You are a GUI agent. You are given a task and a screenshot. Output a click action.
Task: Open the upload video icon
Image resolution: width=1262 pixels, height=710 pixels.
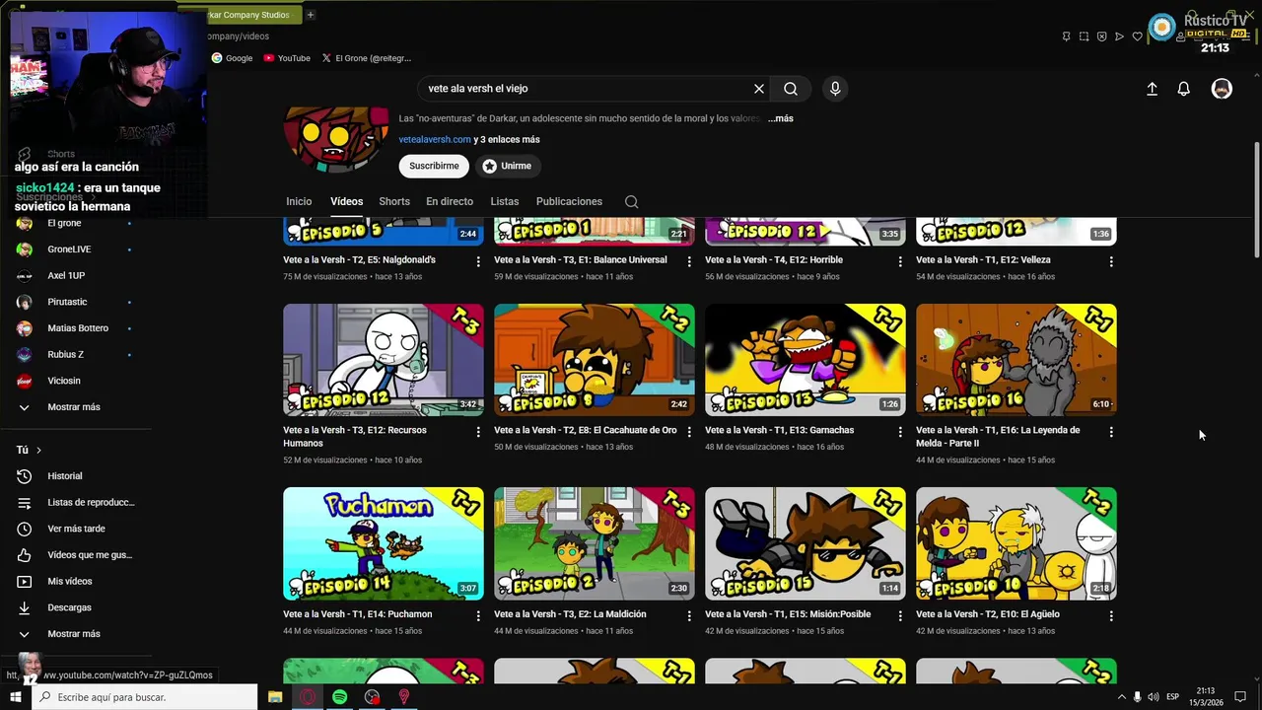(1152, 89)
